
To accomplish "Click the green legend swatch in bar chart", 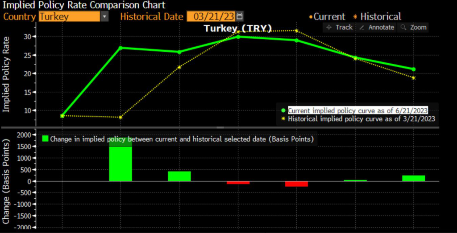I will [x=45, y=139].
